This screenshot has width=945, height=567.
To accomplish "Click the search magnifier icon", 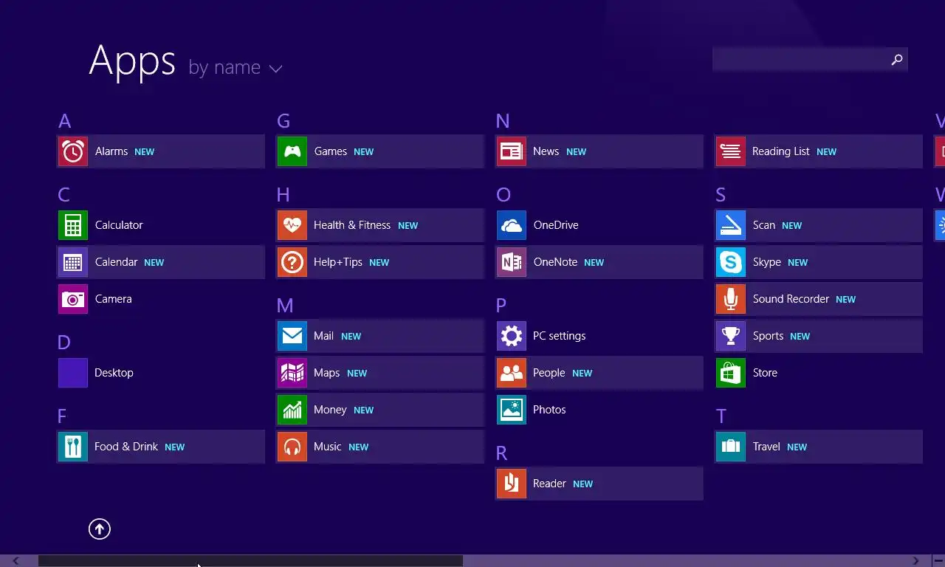I will 897,60.
